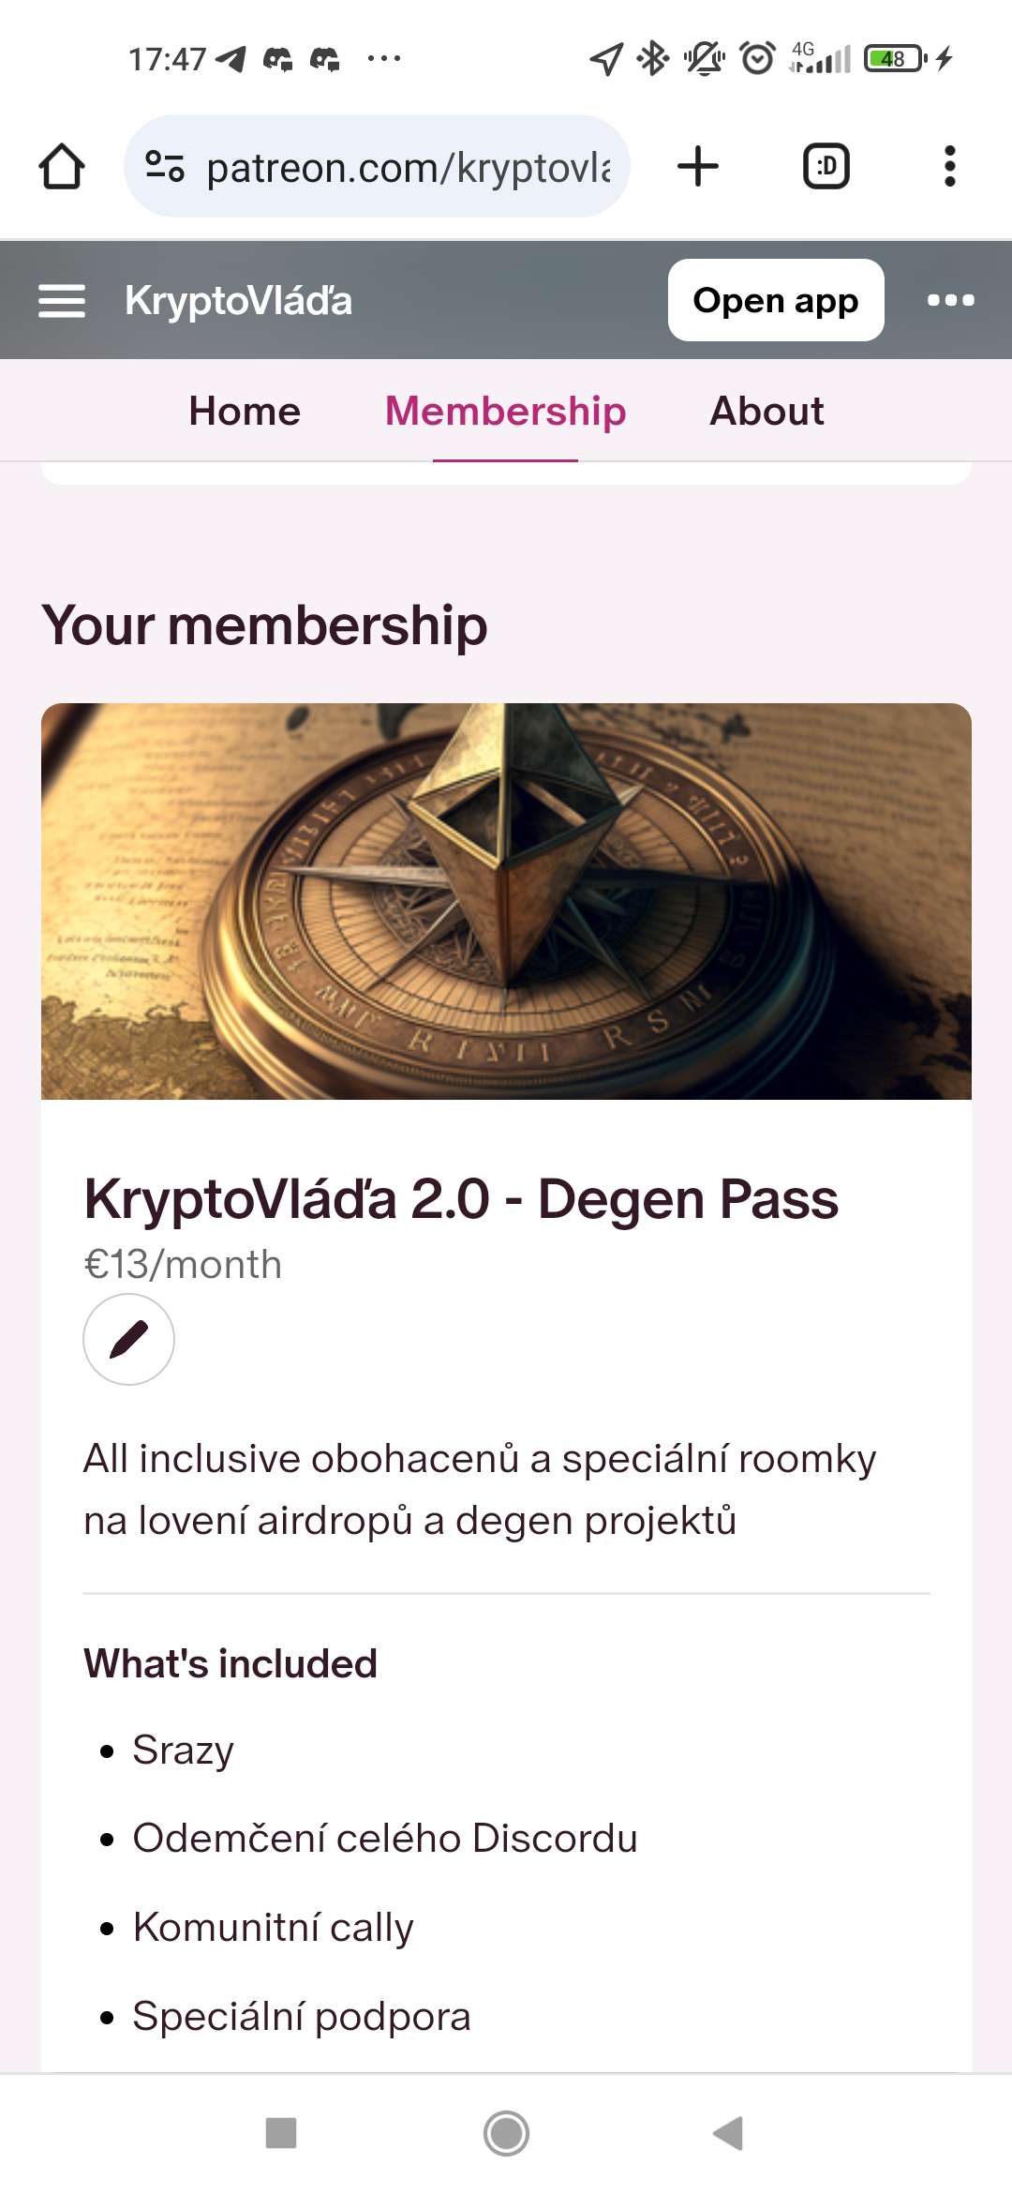Screen dimensions: 1012x2194
Task: Tap the KryptoVláďa creator name header
Action: (x=238, y=301)
